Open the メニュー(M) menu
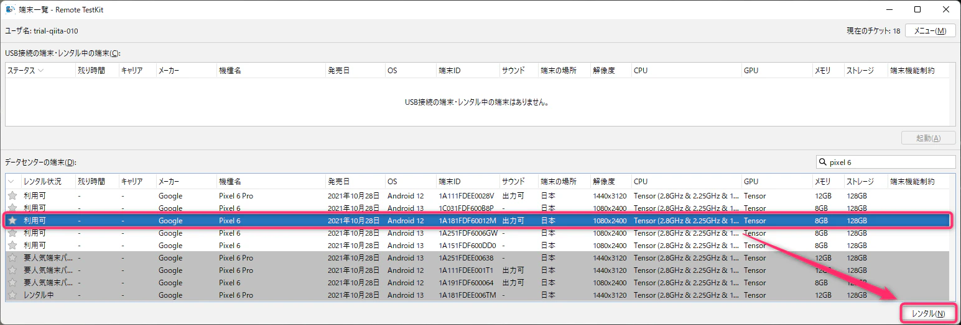This screenshot has width=961, height=325. point(931,31)
